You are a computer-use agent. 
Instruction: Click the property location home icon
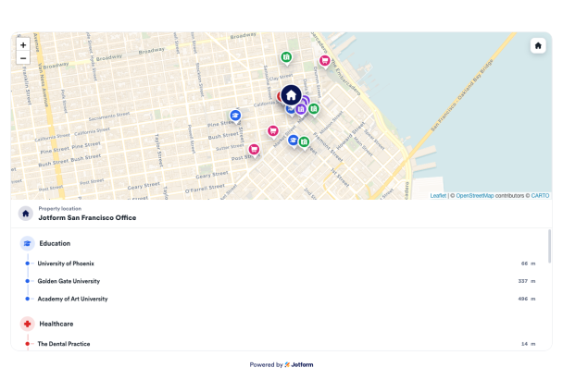(x=26, y=214)
